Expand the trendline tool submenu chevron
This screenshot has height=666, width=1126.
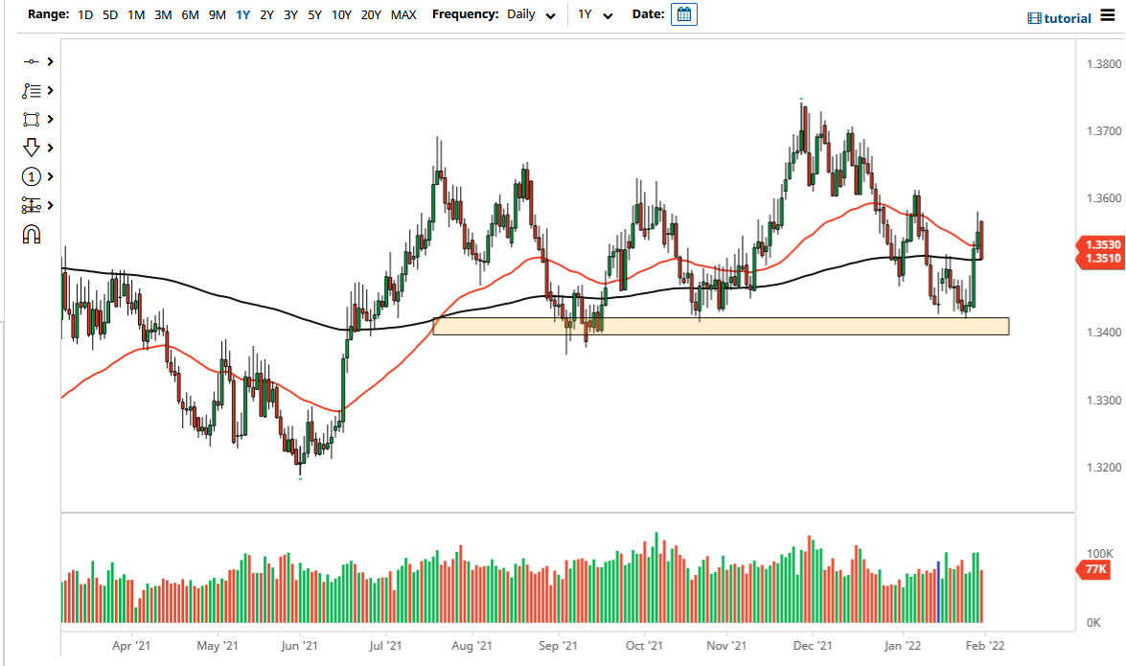coord(50,61)
